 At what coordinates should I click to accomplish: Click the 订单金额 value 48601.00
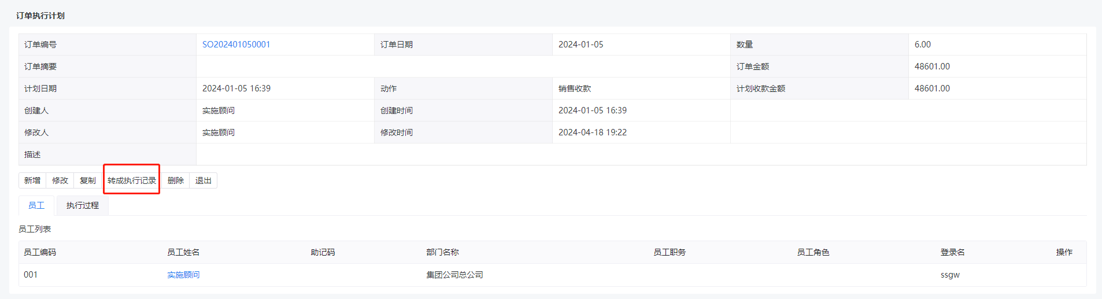pos(932,67)
